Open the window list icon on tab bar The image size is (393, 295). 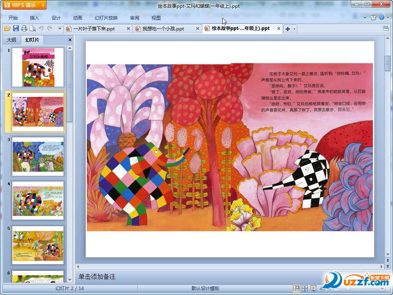[x=386, y=28]
